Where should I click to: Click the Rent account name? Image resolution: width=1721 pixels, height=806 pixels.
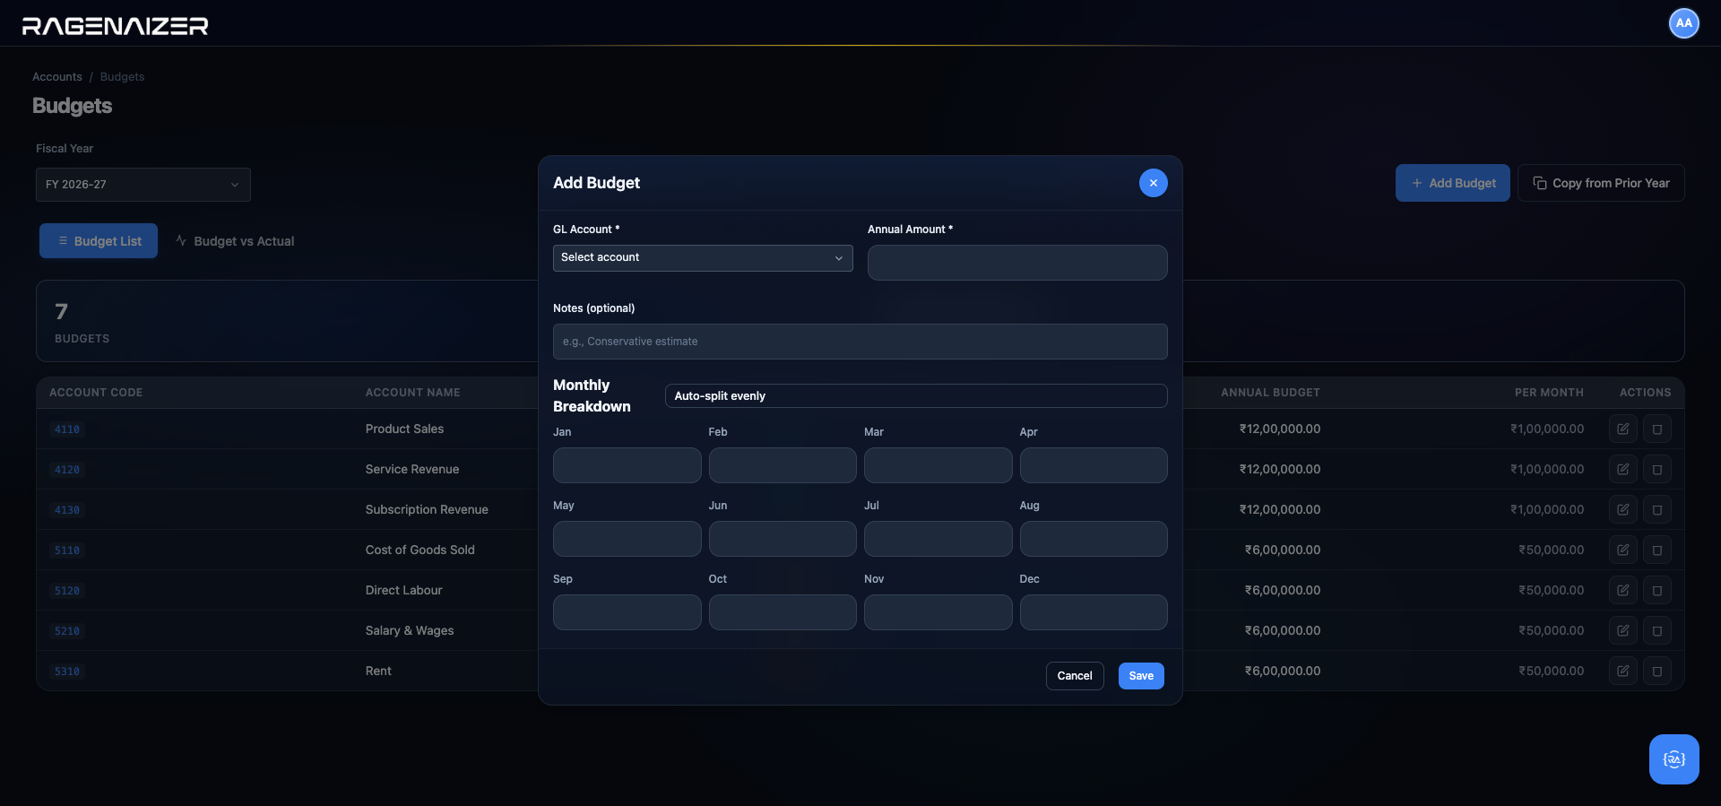coord(378,672)
